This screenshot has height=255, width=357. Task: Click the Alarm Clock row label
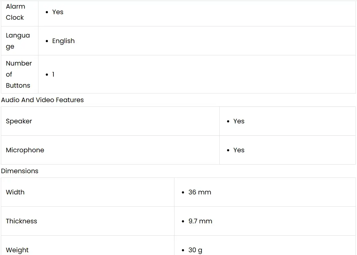tap(15, 12)
